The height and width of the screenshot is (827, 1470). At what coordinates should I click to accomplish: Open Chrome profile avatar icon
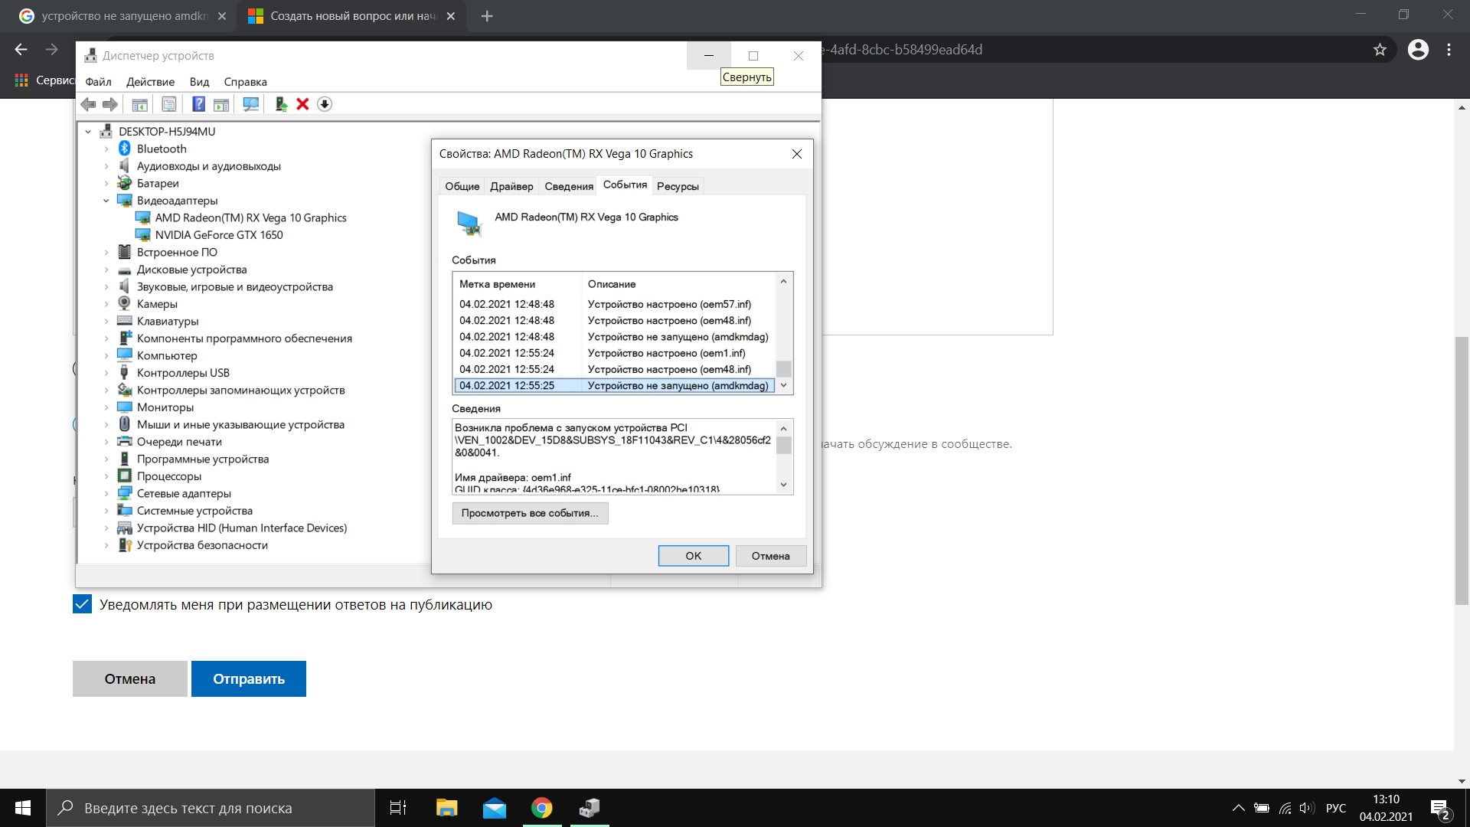1418,50
